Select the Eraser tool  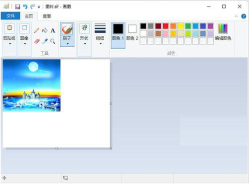coord(37,41)
